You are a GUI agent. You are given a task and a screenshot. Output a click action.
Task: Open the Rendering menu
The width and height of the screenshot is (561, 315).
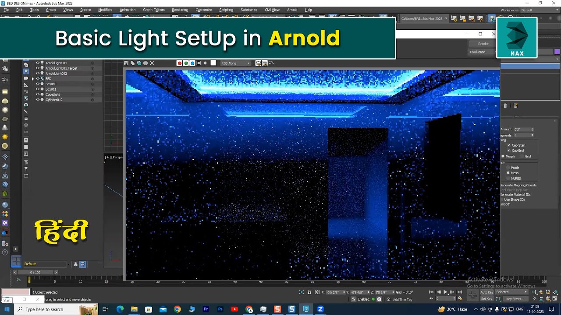180,10
